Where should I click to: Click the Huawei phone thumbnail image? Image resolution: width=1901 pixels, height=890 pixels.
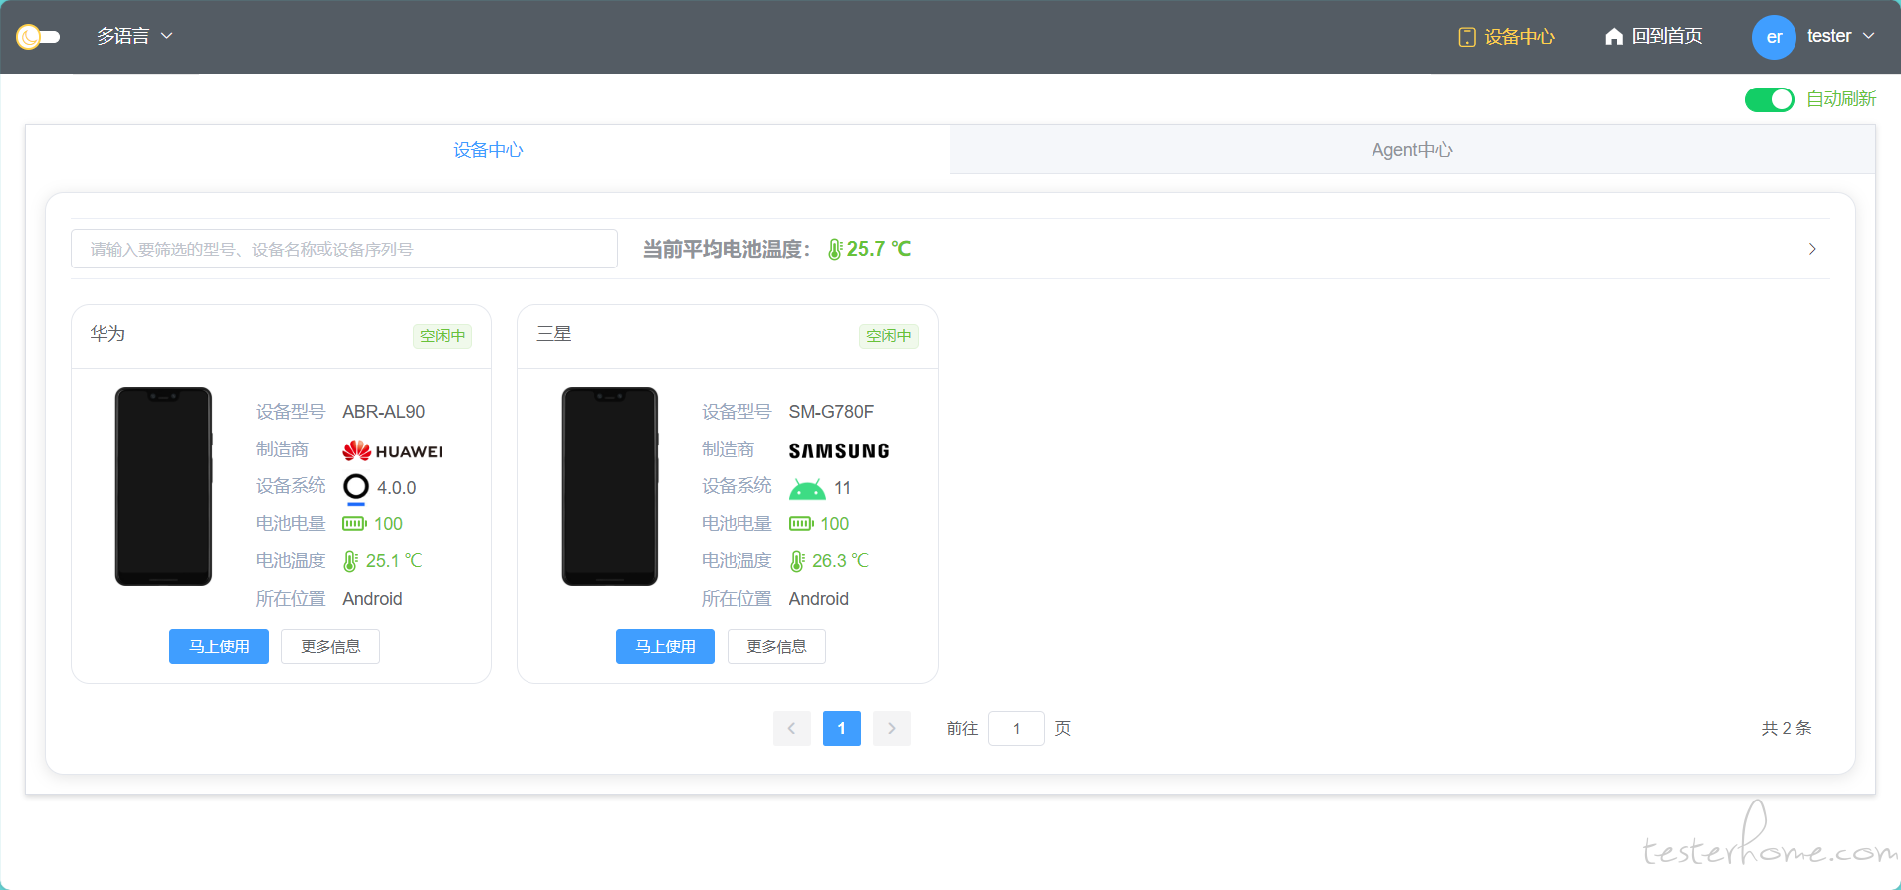[x=164, y=486]
